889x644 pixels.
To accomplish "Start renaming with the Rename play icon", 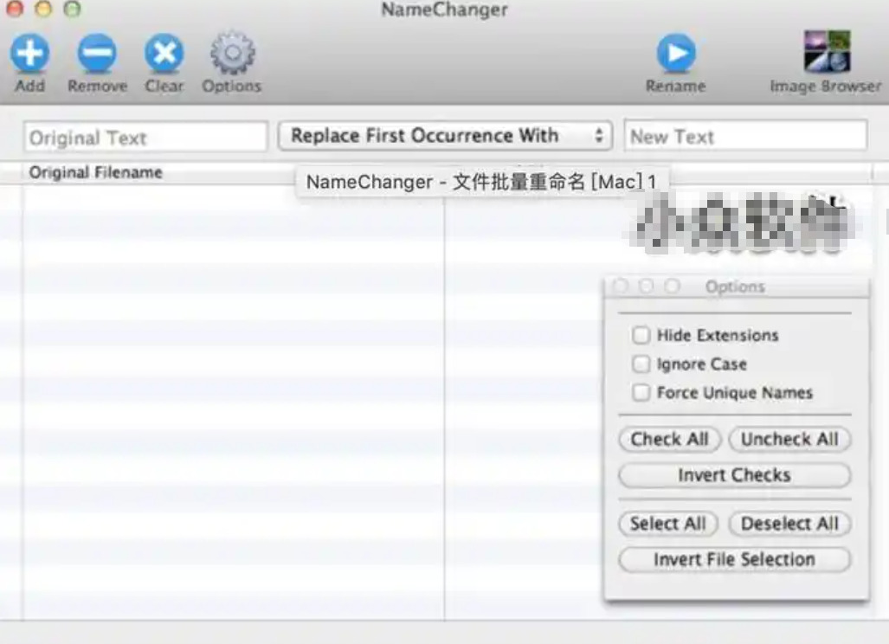I will (x=676, y=54).
